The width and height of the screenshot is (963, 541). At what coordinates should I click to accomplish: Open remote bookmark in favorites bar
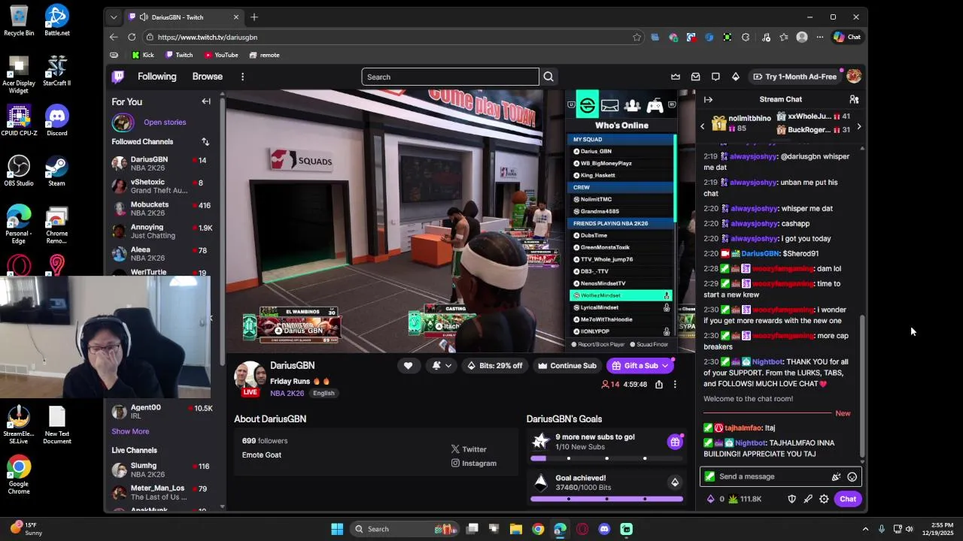pyautogui.click(x=264, y=55)
